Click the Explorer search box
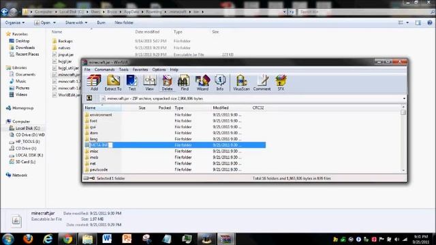 367,12
